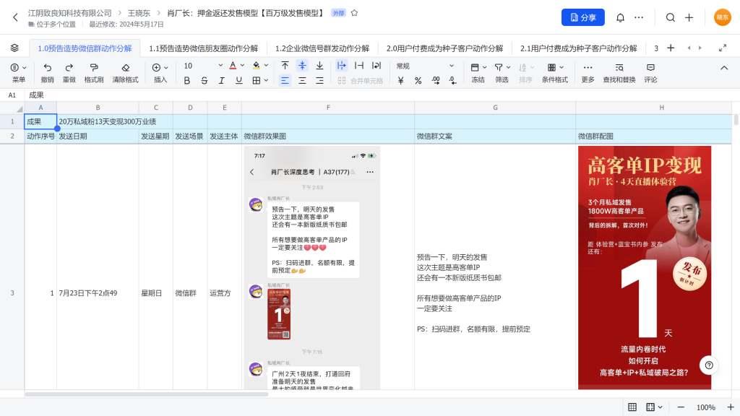
Task: Click the blue 分享 share button
Action: pyautogui.click(x=583, y=17)
